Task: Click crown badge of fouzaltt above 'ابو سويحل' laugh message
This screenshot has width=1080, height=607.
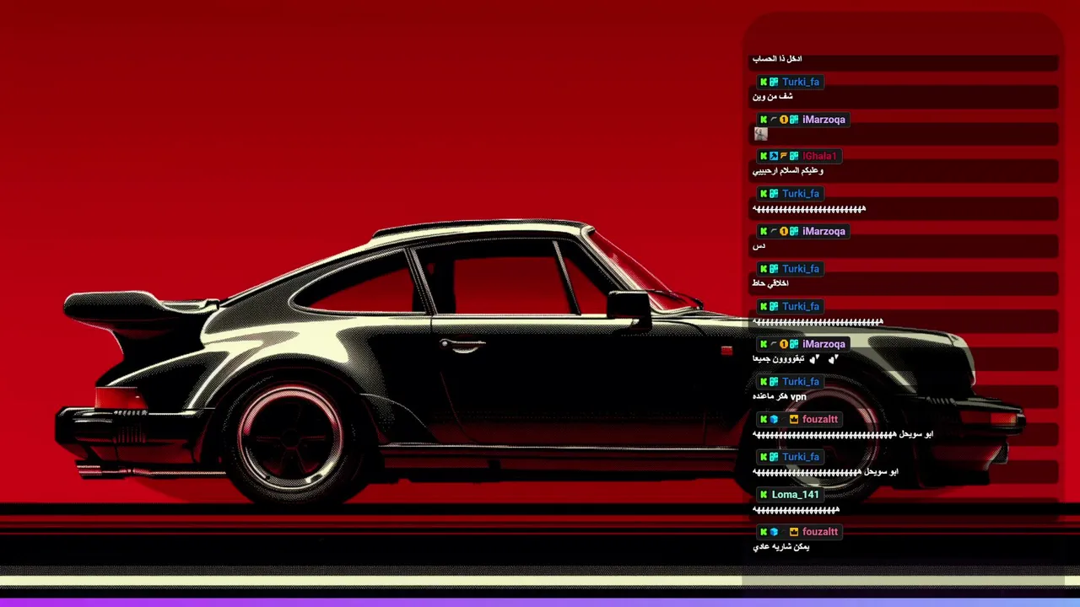Action: (794, 420)
